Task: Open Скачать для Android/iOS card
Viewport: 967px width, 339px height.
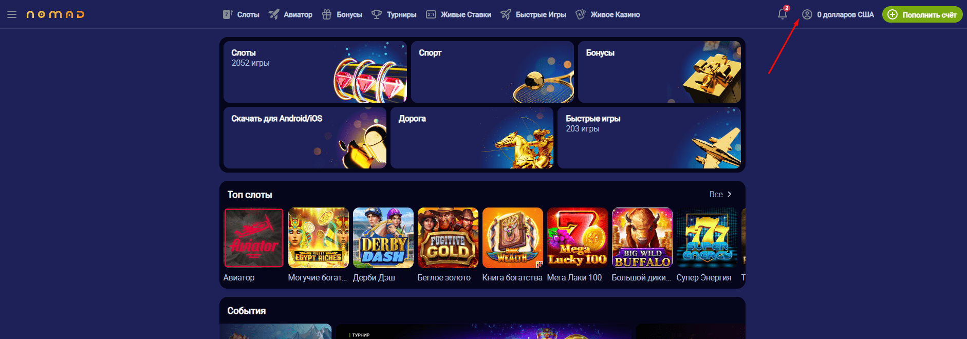Action: pos(305,138)
